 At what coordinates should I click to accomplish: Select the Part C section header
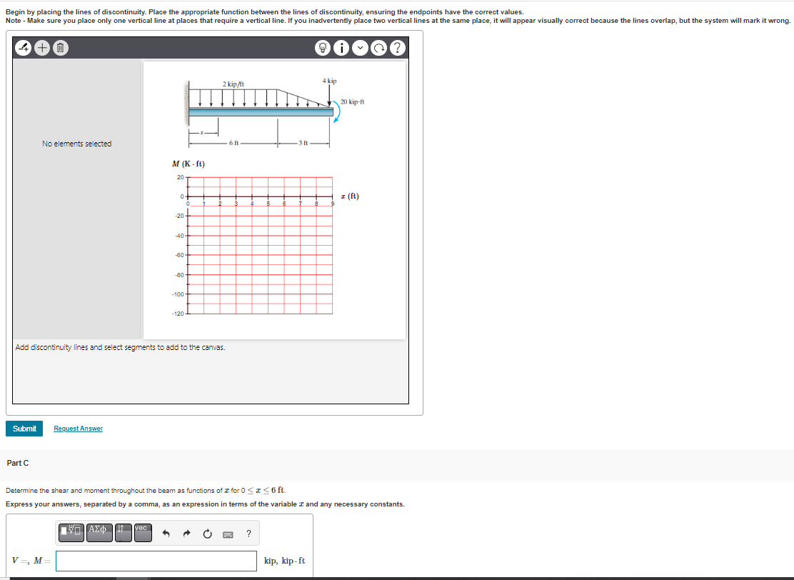coord(18,463)
